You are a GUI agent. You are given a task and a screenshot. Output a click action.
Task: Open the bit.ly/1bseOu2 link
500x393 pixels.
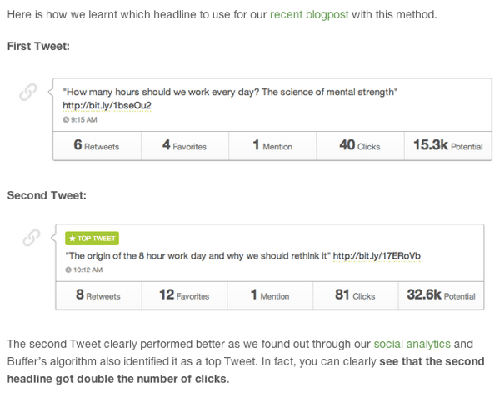point(107,106)
